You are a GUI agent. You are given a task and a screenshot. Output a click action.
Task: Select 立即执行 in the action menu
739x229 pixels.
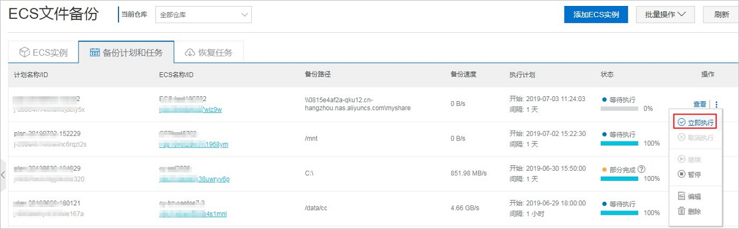pos(696,122)
